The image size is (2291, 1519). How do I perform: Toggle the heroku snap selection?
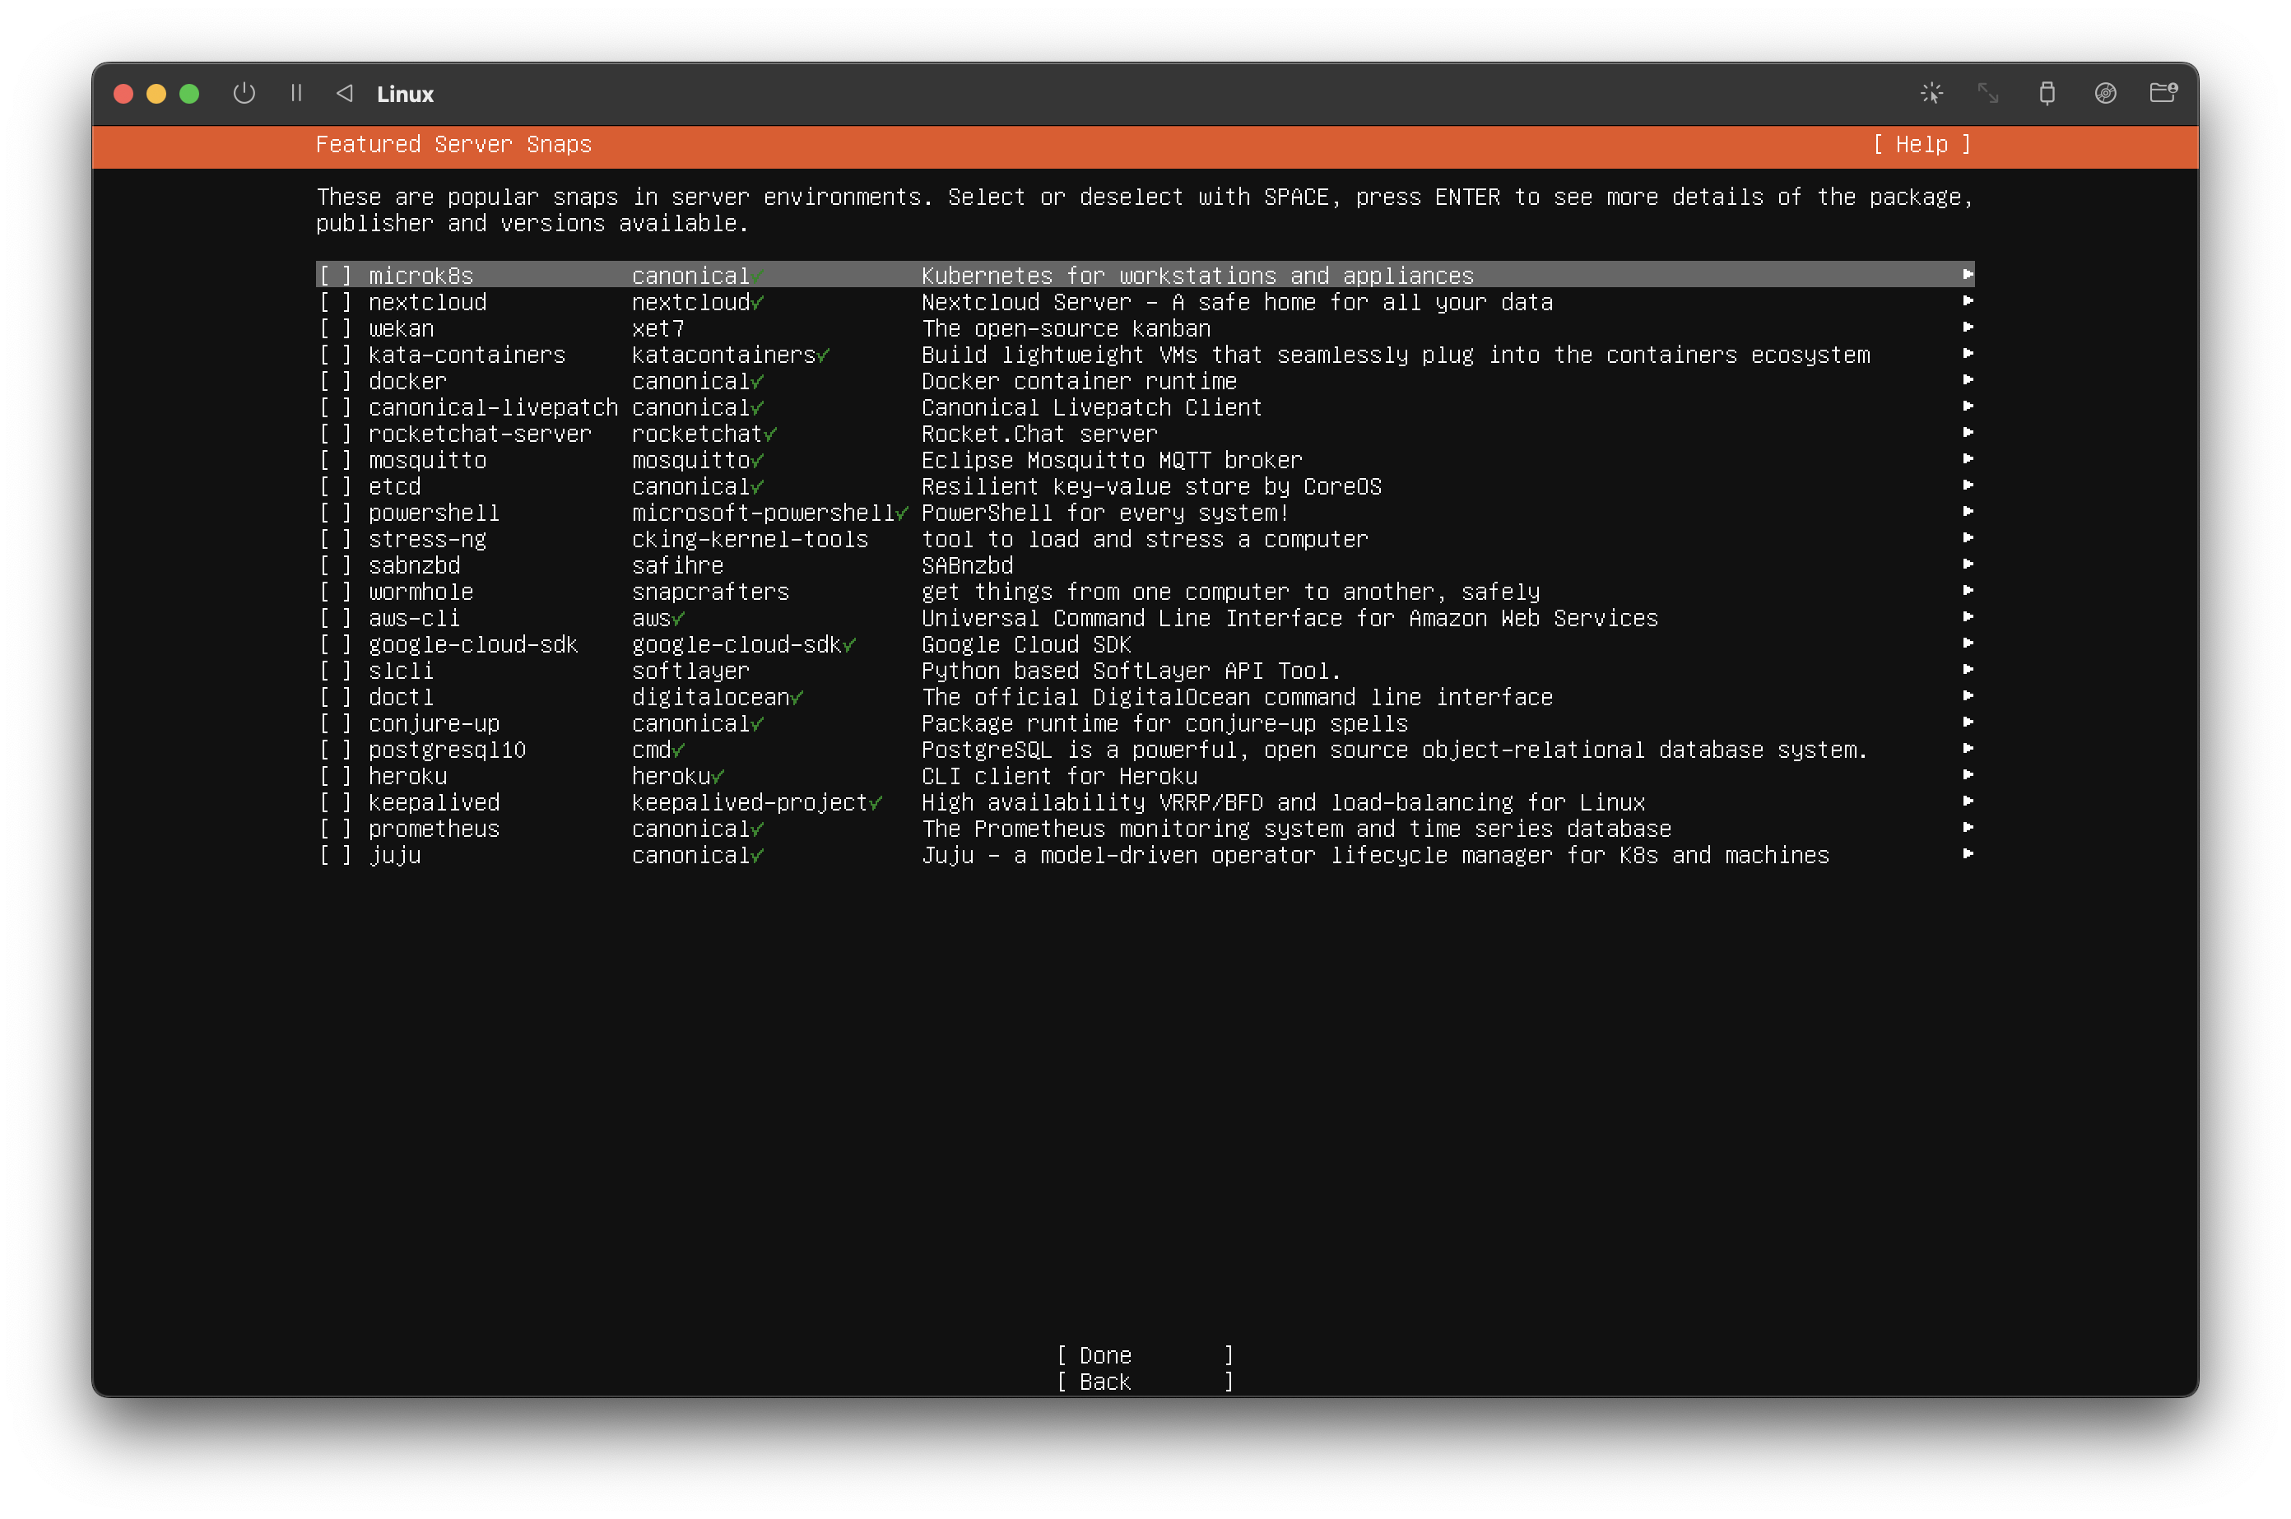click(336, 777)
